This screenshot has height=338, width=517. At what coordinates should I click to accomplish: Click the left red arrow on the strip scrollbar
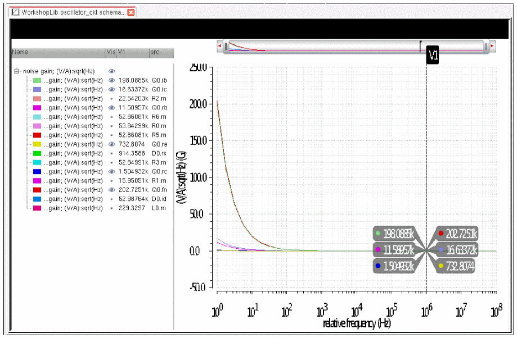(220, 46)
